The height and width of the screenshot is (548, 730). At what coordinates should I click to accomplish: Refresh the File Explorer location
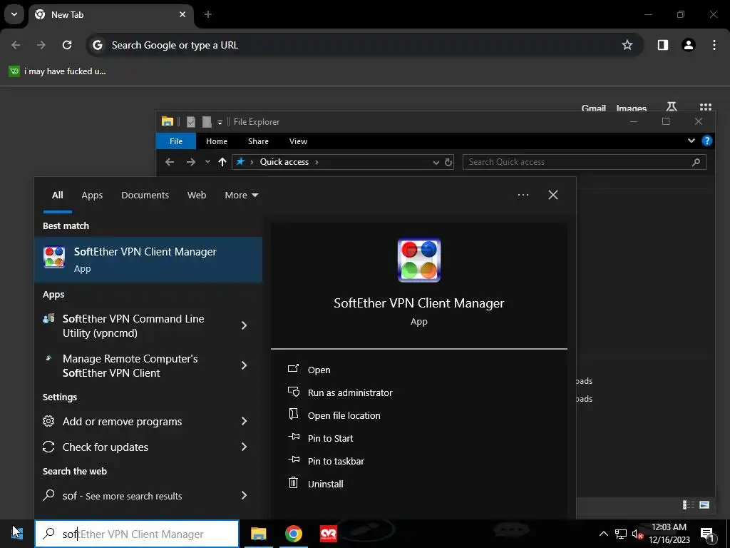[448, 162]
